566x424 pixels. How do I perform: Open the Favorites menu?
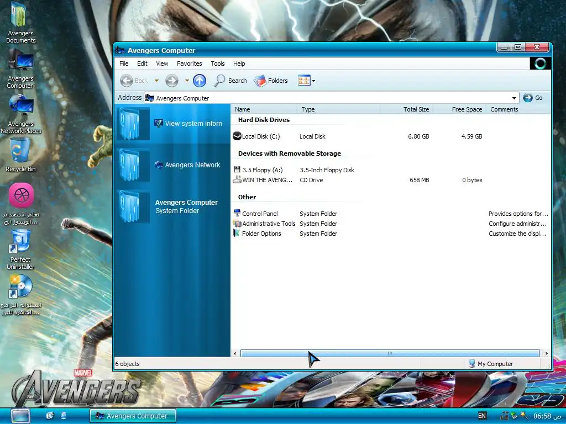(x=190, y=63)
